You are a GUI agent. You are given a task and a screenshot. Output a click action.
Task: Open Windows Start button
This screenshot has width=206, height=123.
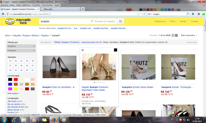(4, 120)
